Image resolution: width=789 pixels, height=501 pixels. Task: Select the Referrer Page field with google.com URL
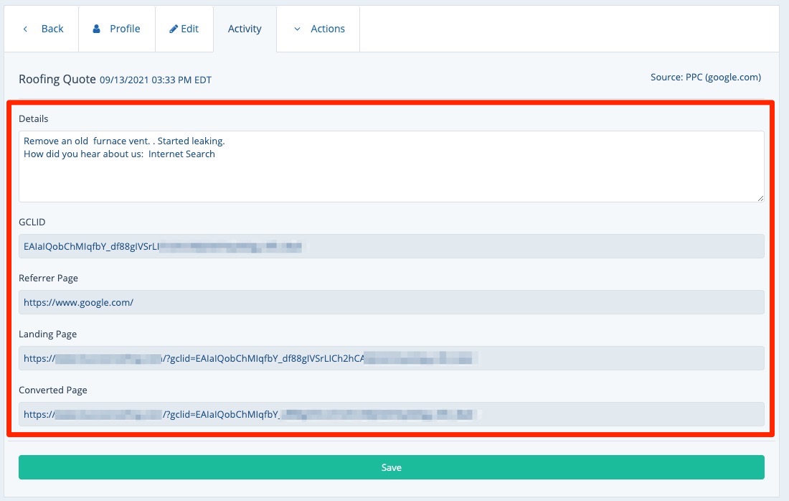[391, 302]
